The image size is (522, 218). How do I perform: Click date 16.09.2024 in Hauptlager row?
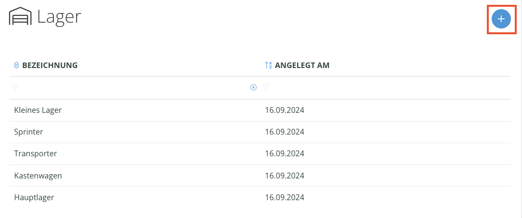[285, 197]
